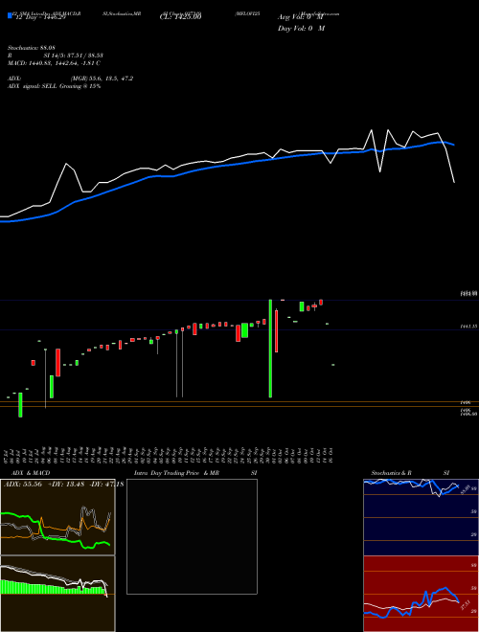Click the ADX: 55.56 reading in ADX panel

[23, 485]
